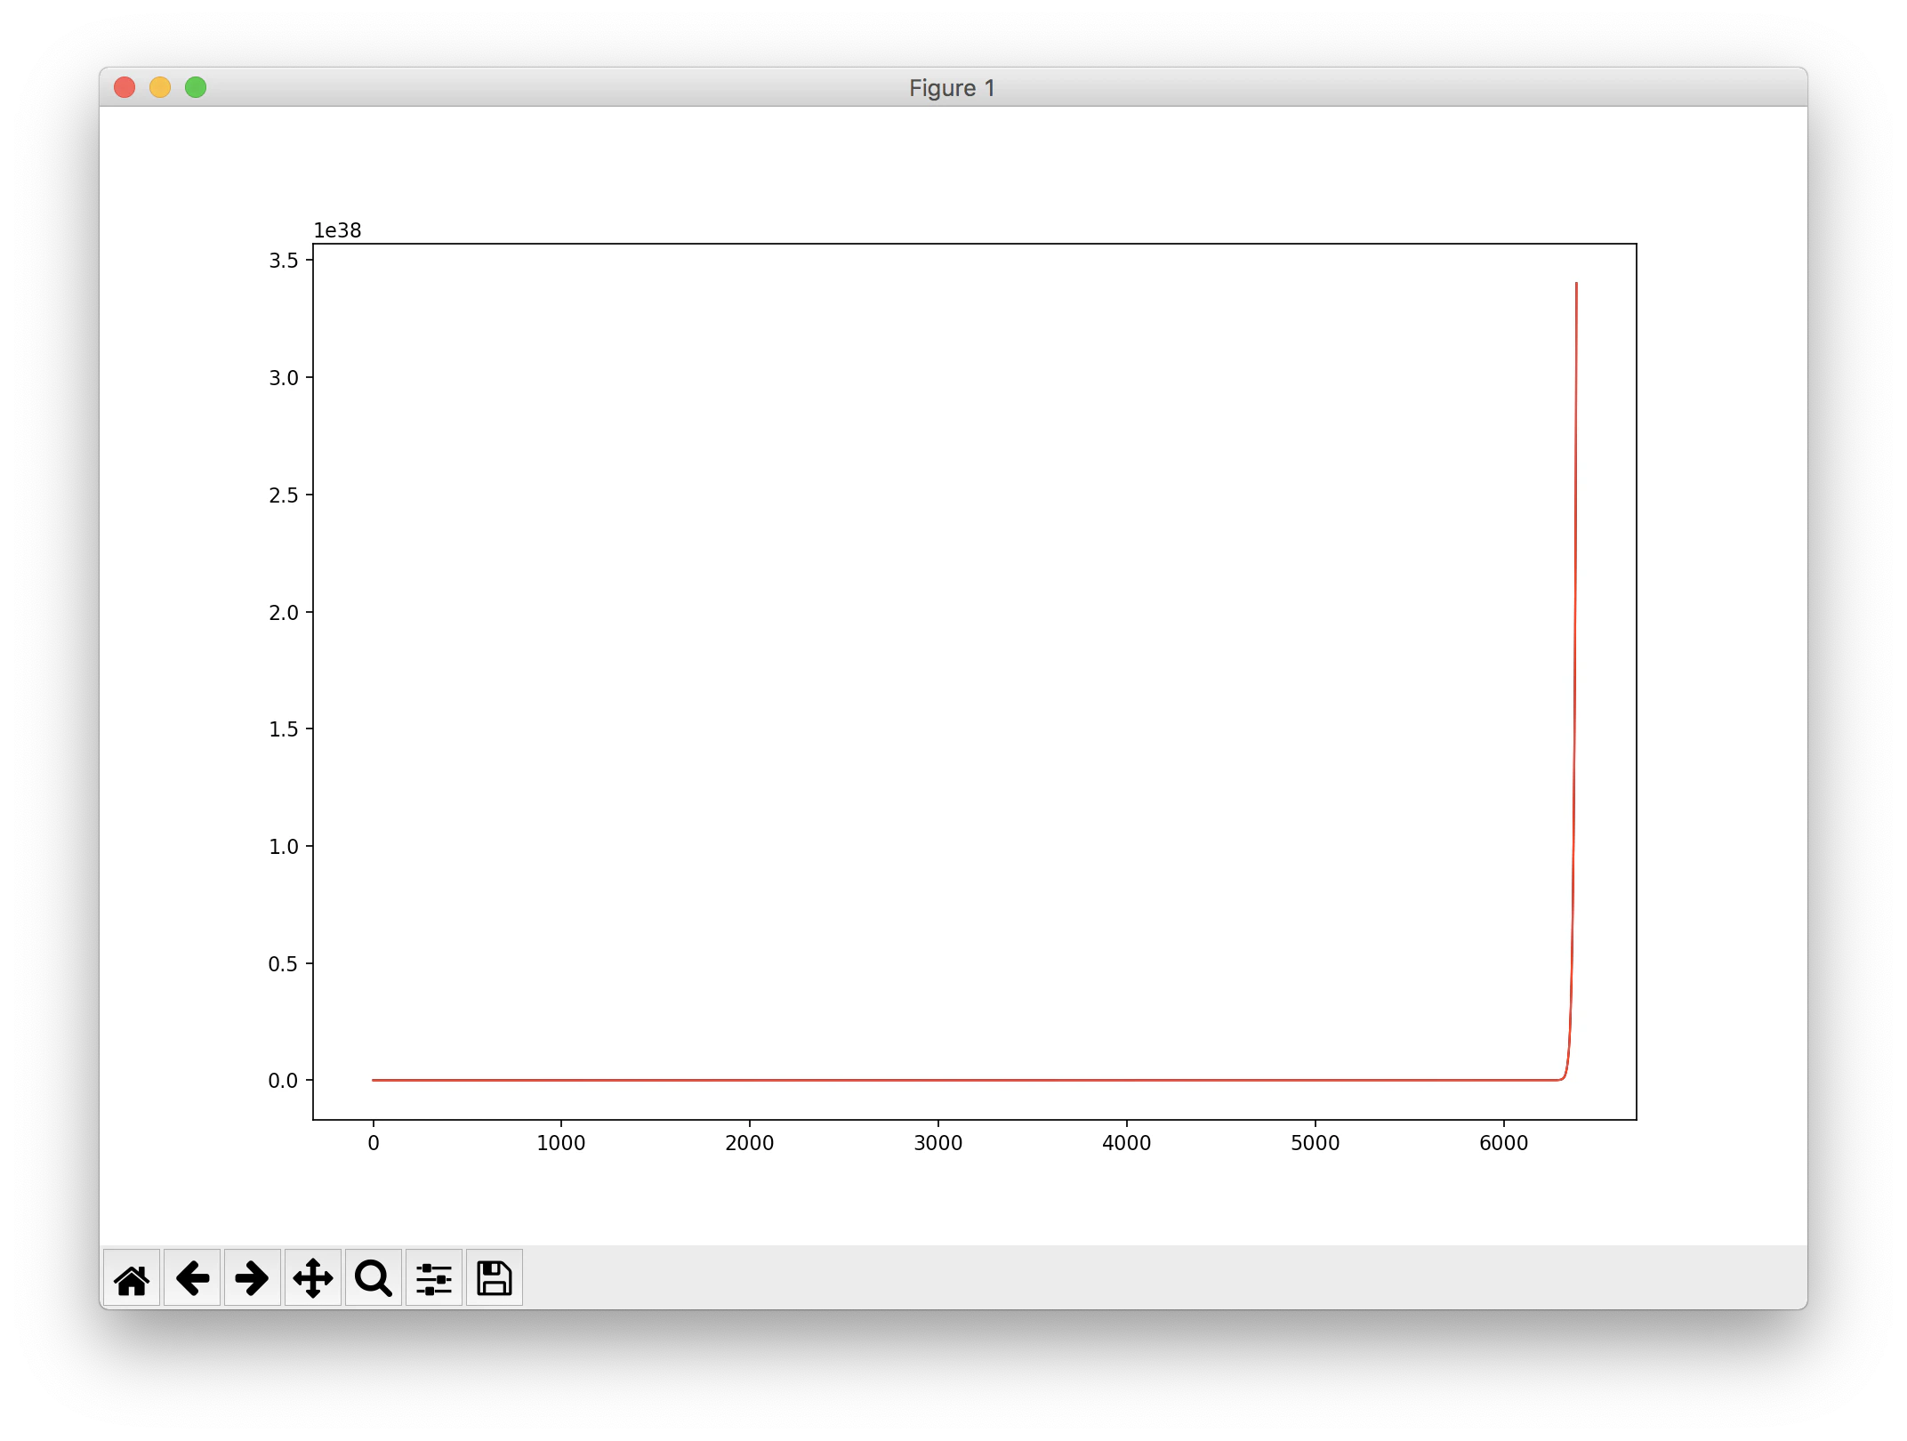Click the 5000 x-axis tick label
Viewport: 1907px width, 1441px height.
[x=1316, y=1143]
